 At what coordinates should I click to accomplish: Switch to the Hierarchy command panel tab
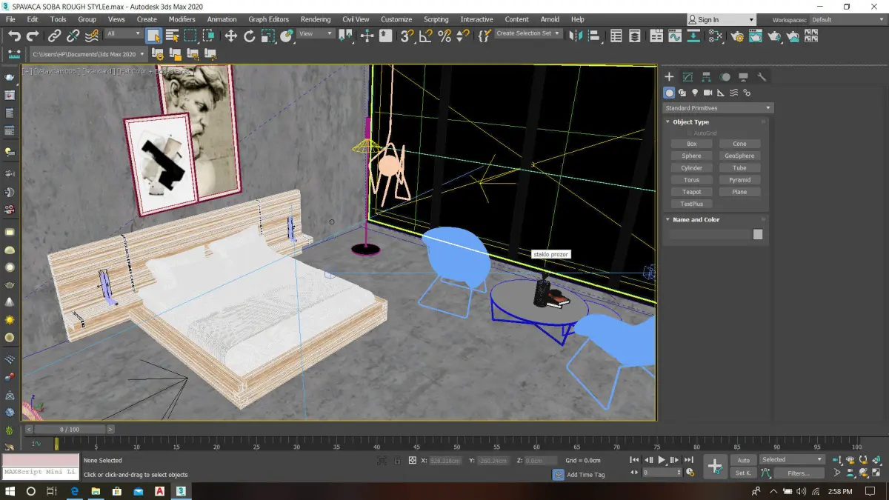point(706,76)
